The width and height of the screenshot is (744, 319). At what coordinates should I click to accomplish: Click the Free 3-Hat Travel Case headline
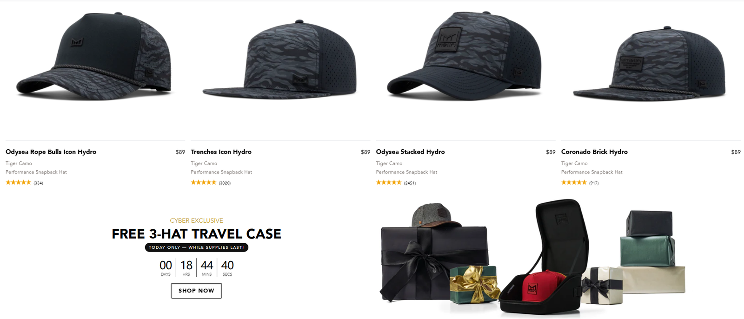tap(196, 234)
